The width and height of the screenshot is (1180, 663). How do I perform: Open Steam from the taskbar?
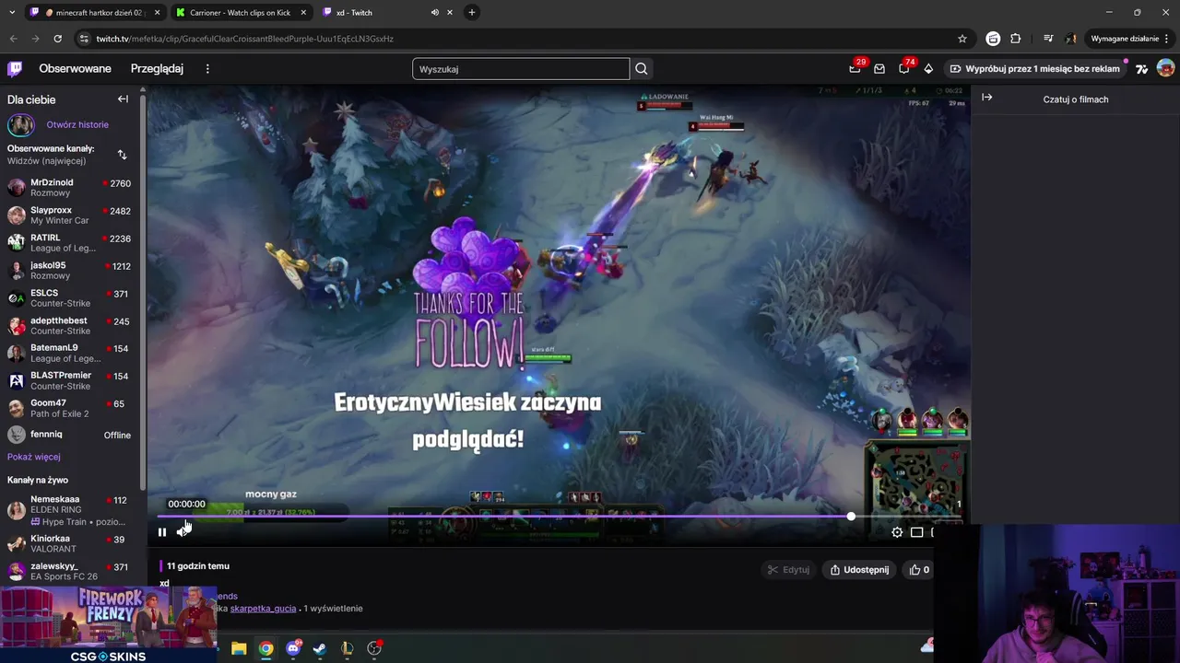[320, 648]
